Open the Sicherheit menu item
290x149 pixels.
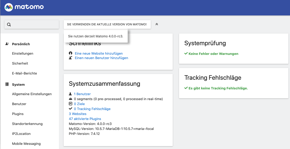tap(20, 63)
